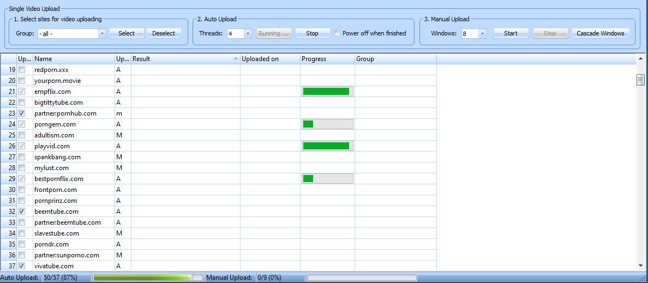Viewport: 648px width, 283px height.
Task: Sort by the Progress column header
Action: tap(327, 59)
